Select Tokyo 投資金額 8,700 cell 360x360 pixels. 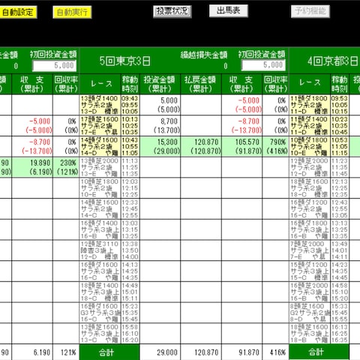160,125
